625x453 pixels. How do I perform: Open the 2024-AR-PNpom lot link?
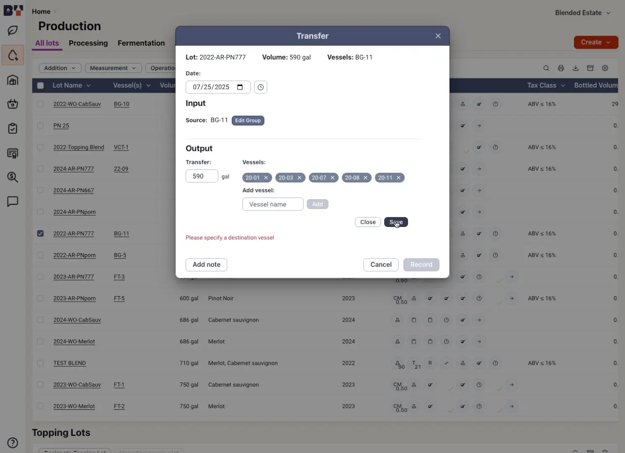pos(74,212)
